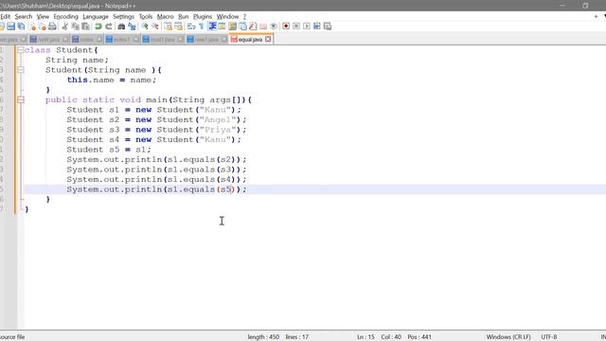Start macro recording with red button
This screenshot has width=606, height=341.
[x=286, y=27]
